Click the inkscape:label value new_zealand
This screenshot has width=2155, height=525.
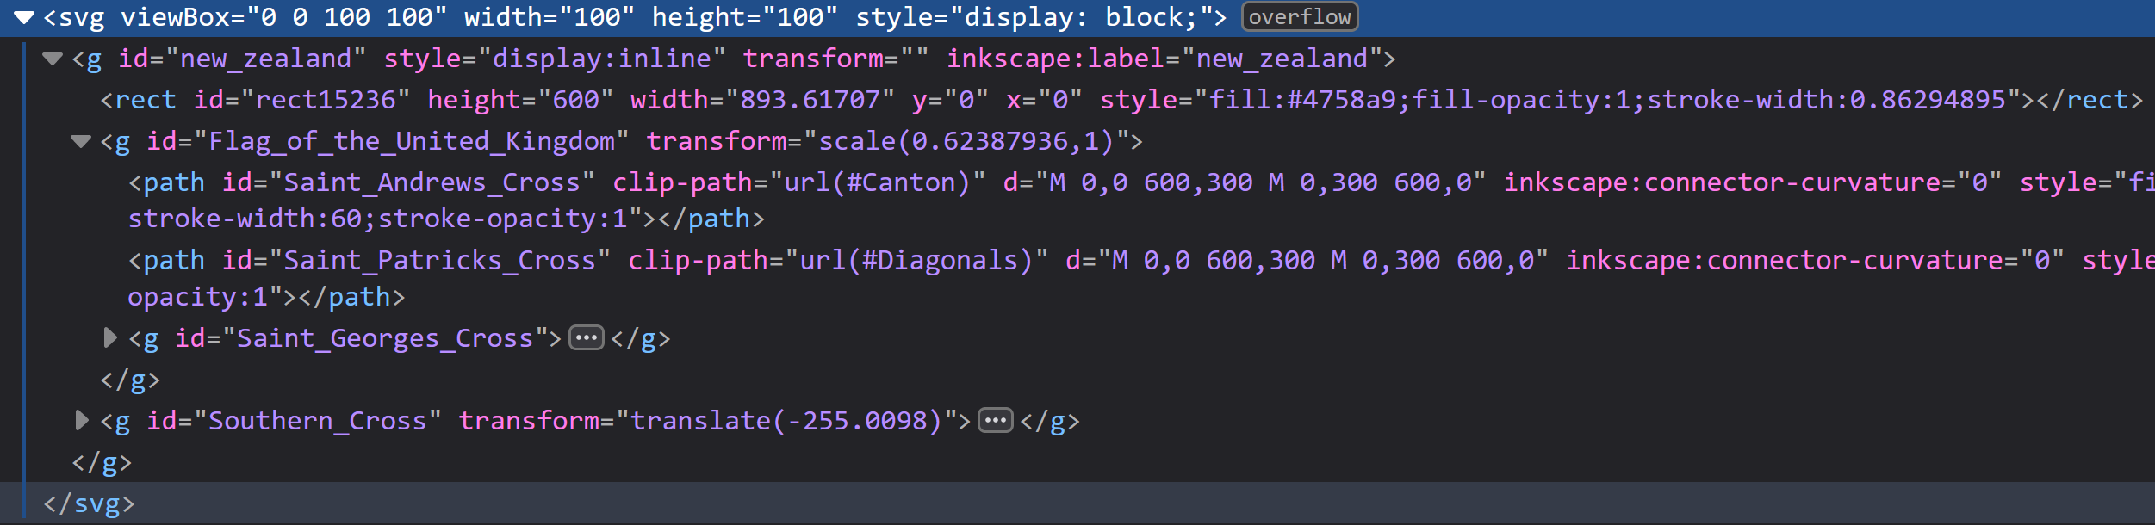pyautogui.click(x=1282, y=59)
